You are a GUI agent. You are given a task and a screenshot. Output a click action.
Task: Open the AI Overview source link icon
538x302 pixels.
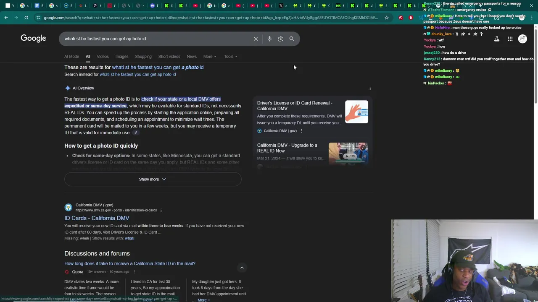click(136, 133)
